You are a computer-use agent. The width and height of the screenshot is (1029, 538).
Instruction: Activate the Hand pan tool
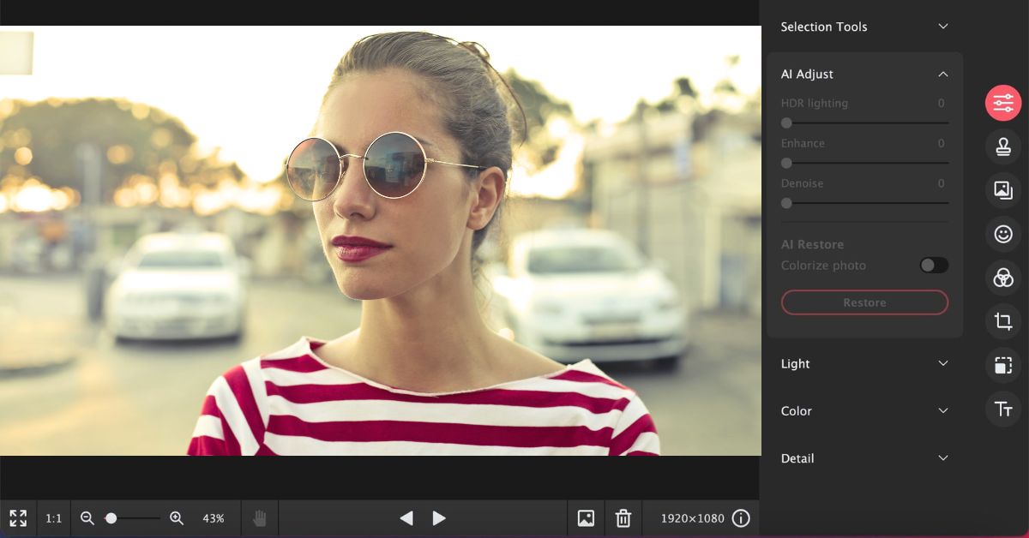pos(260,518)
